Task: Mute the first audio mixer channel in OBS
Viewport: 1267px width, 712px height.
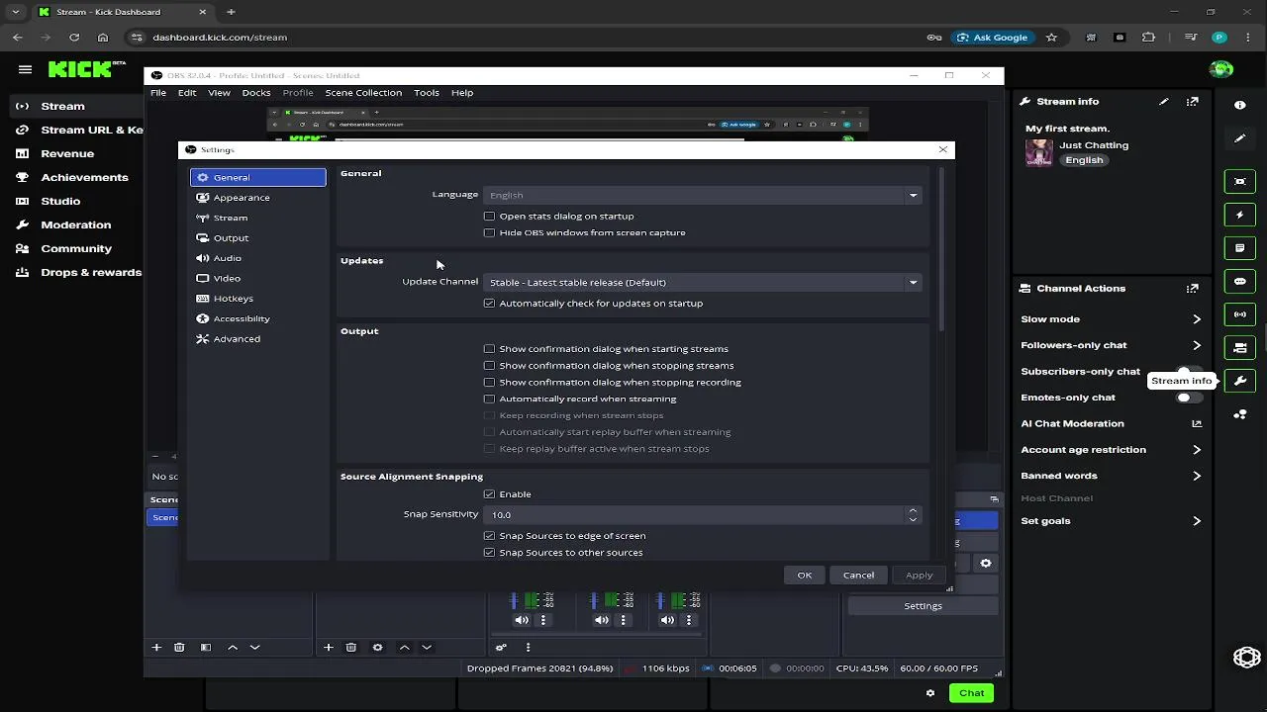Action: coord(522,620)
